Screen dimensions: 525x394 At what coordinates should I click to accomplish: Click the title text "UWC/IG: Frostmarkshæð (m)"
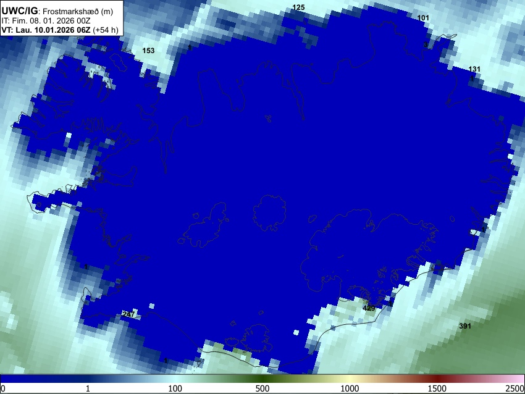(x=57, y=11)
